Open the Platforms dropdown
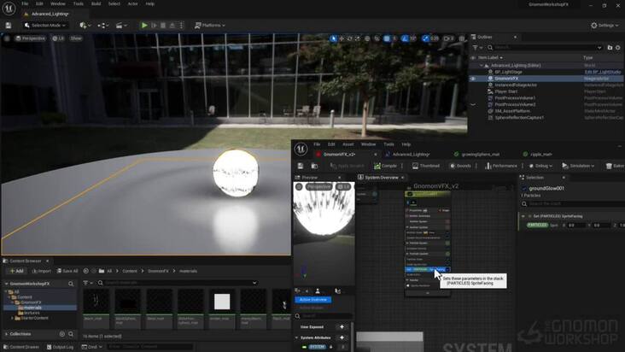This screenshot has height=352, width=625. click(x=212, y=26)
